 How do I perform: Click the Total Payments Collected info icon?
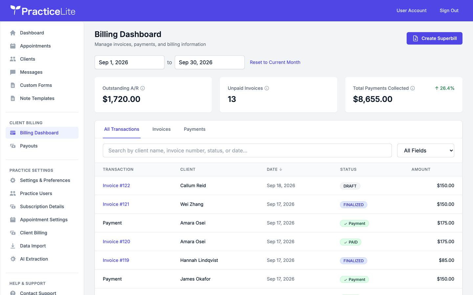pos(413,88)
